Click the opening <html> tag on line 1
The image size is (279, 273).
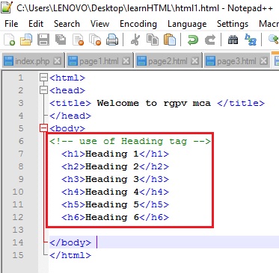[x=67, y=78]
